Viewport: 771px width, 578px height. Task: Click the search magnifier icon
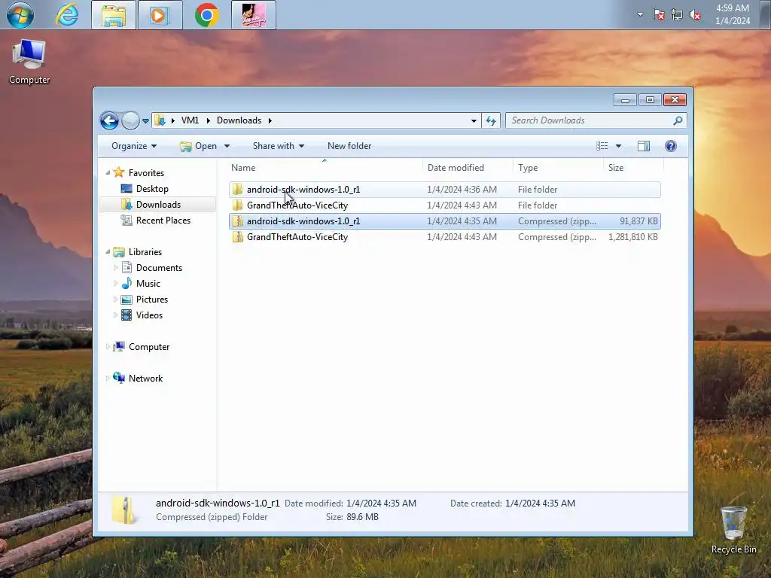tap(678, 120)
